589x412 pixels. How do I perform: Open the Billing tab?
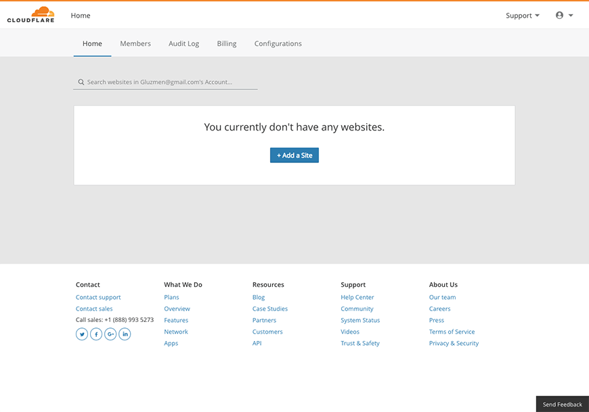tap(227, 43)
